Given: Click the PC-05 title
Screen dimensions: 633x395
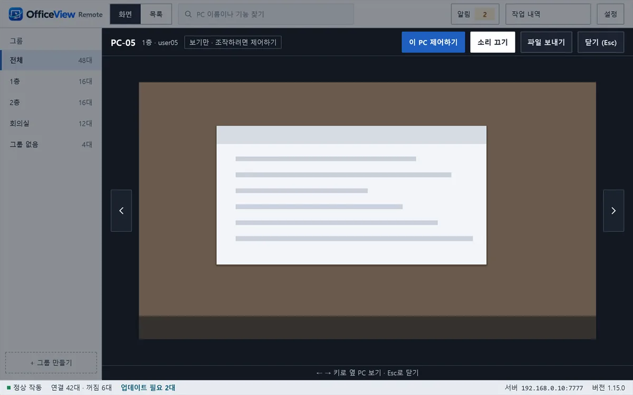Looking at the screenshot, I should [x=123, y=43].
